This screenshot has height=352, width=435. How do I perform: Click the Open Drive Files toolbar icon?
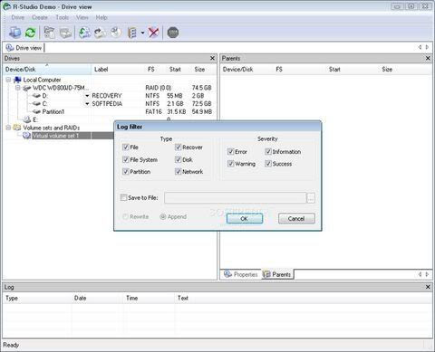click(50, 33)
